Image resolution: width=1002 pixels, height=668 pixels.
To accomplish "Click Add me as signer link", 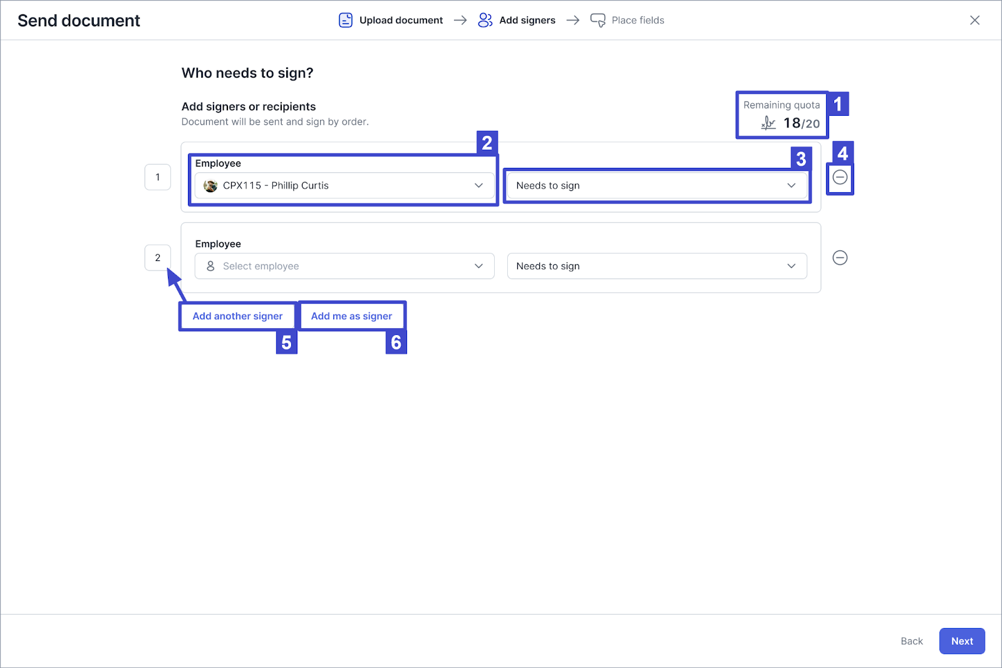I will click(x=351, y=316).
